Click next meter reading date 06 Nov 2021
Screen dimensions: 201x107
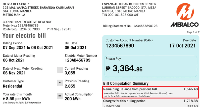coord(14,73)
